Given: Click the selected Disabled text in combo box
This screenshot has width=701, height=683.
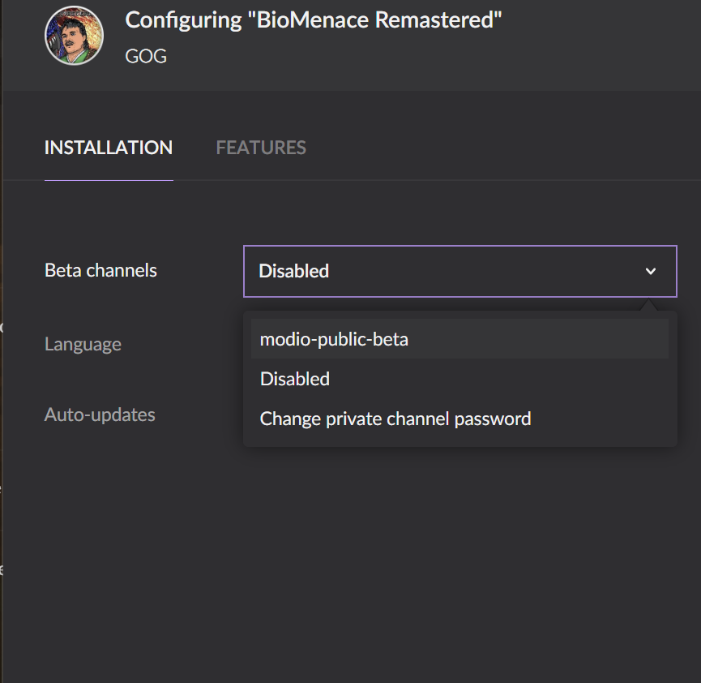Looking at the screenshot, I should (x=293, y=271).
